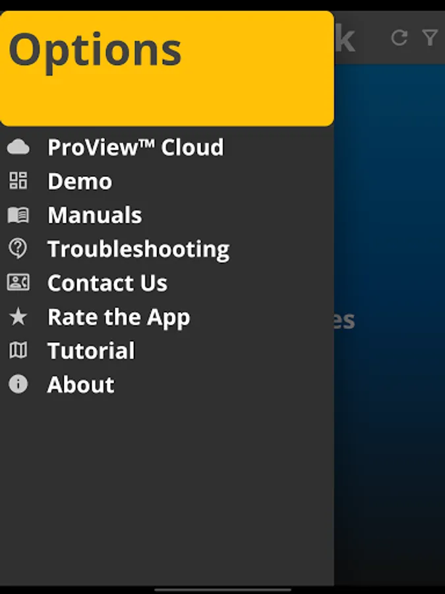Tap the Rate the App menu entry
Viewport: 445px width, 594px height.
167,317
